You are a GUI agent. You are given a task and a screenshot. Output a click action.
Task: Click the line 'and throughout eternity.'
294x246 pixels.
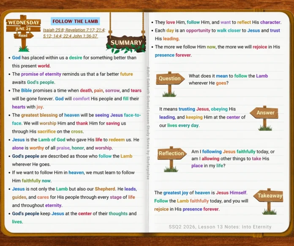pos(37,205)
